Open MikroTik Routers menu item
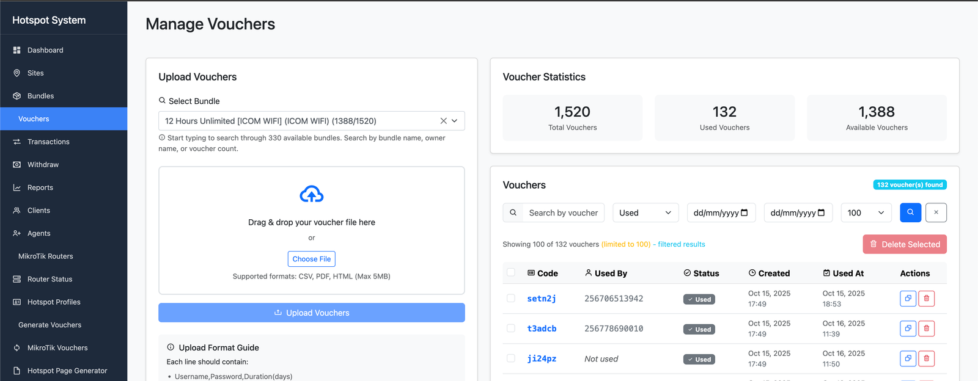978x381 pixels. point(64,256)
